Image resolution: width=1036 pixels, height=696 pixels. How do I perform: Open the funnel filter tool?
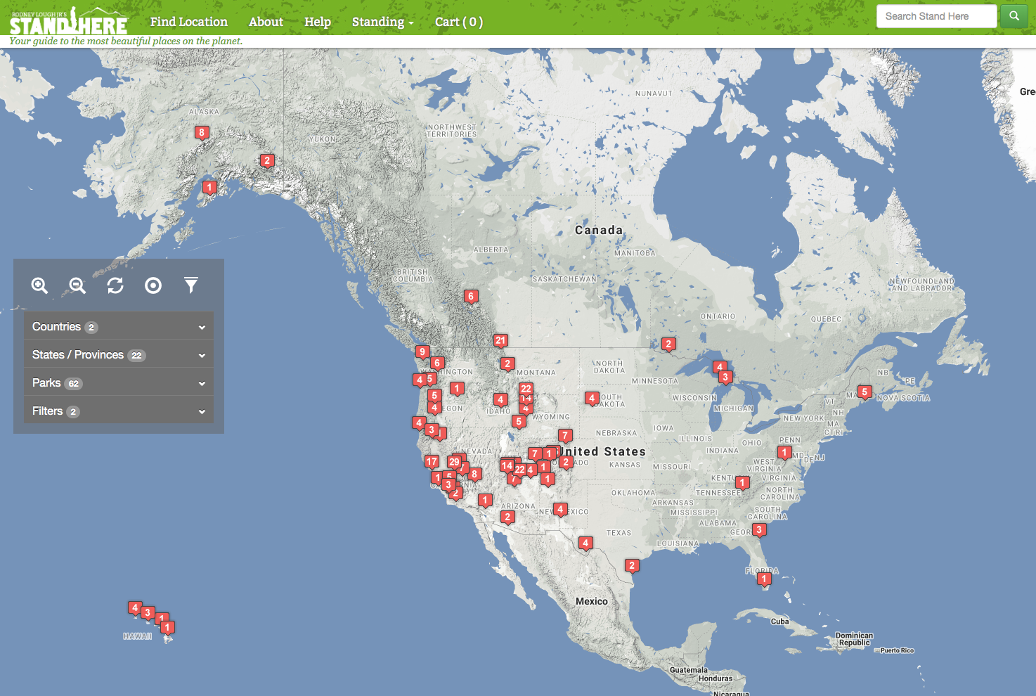click(x=191, y=285)
